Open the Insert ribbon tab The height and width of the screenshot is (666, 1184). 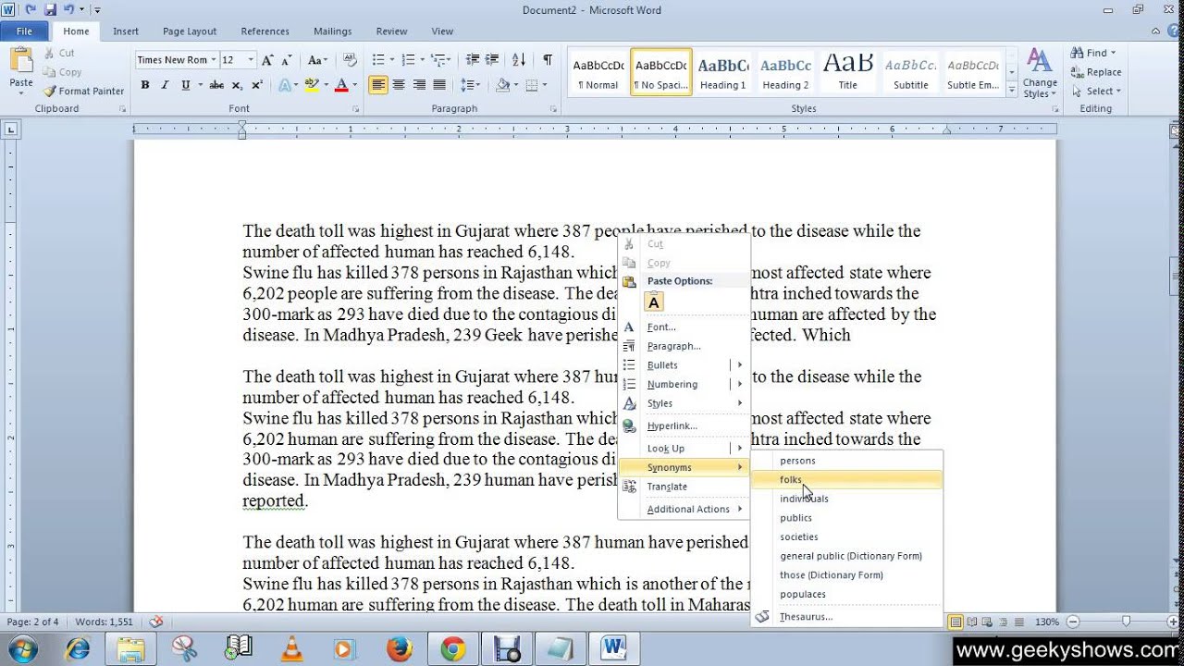[126, 31]
